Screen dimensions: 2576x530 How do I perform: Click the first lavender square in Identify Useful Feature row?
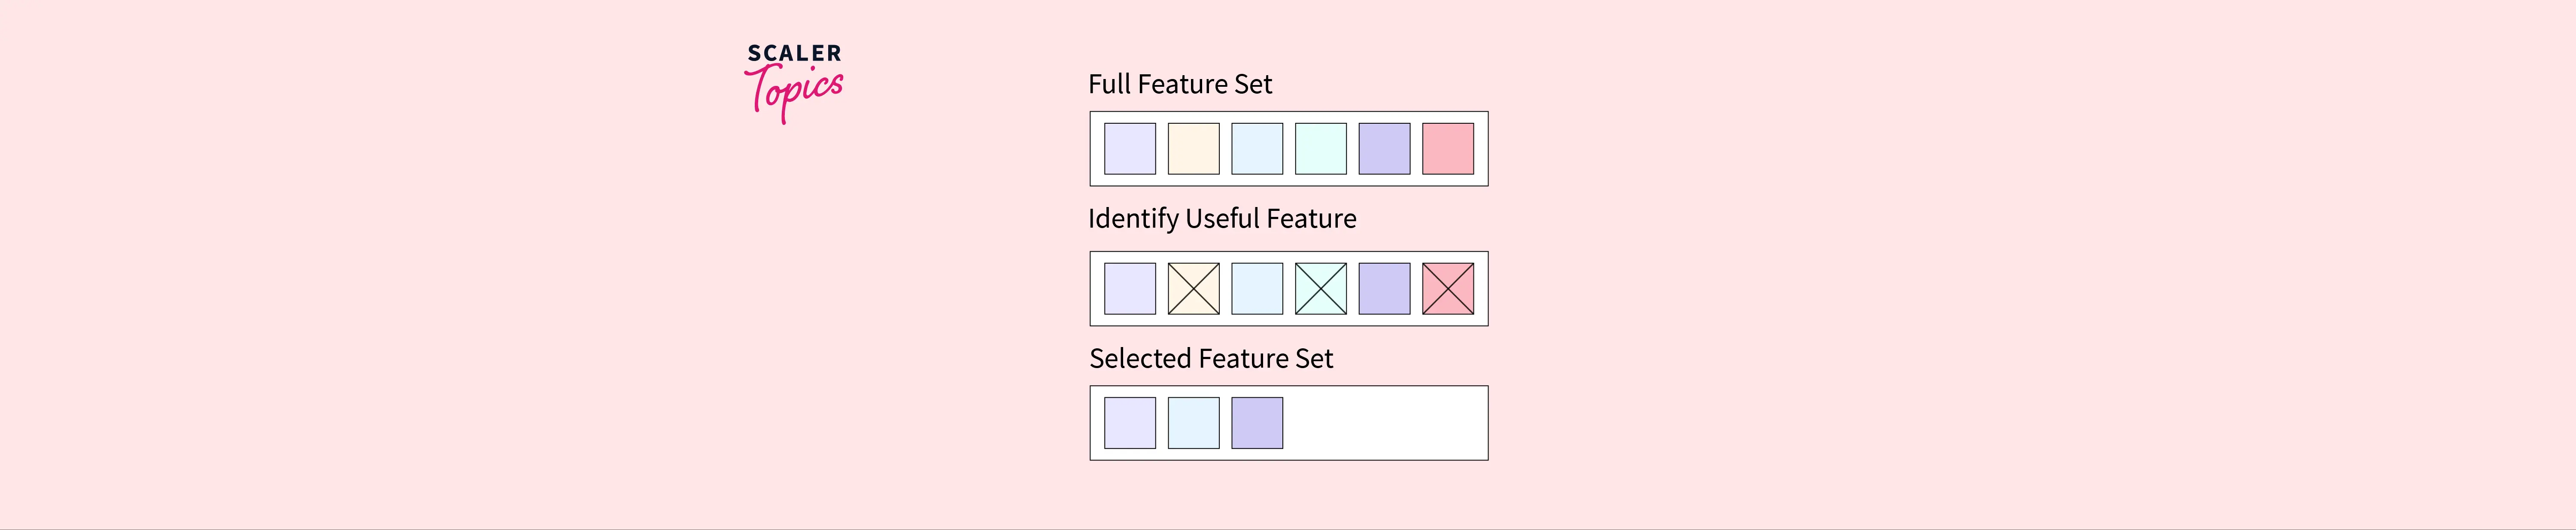pos(1129,289)
